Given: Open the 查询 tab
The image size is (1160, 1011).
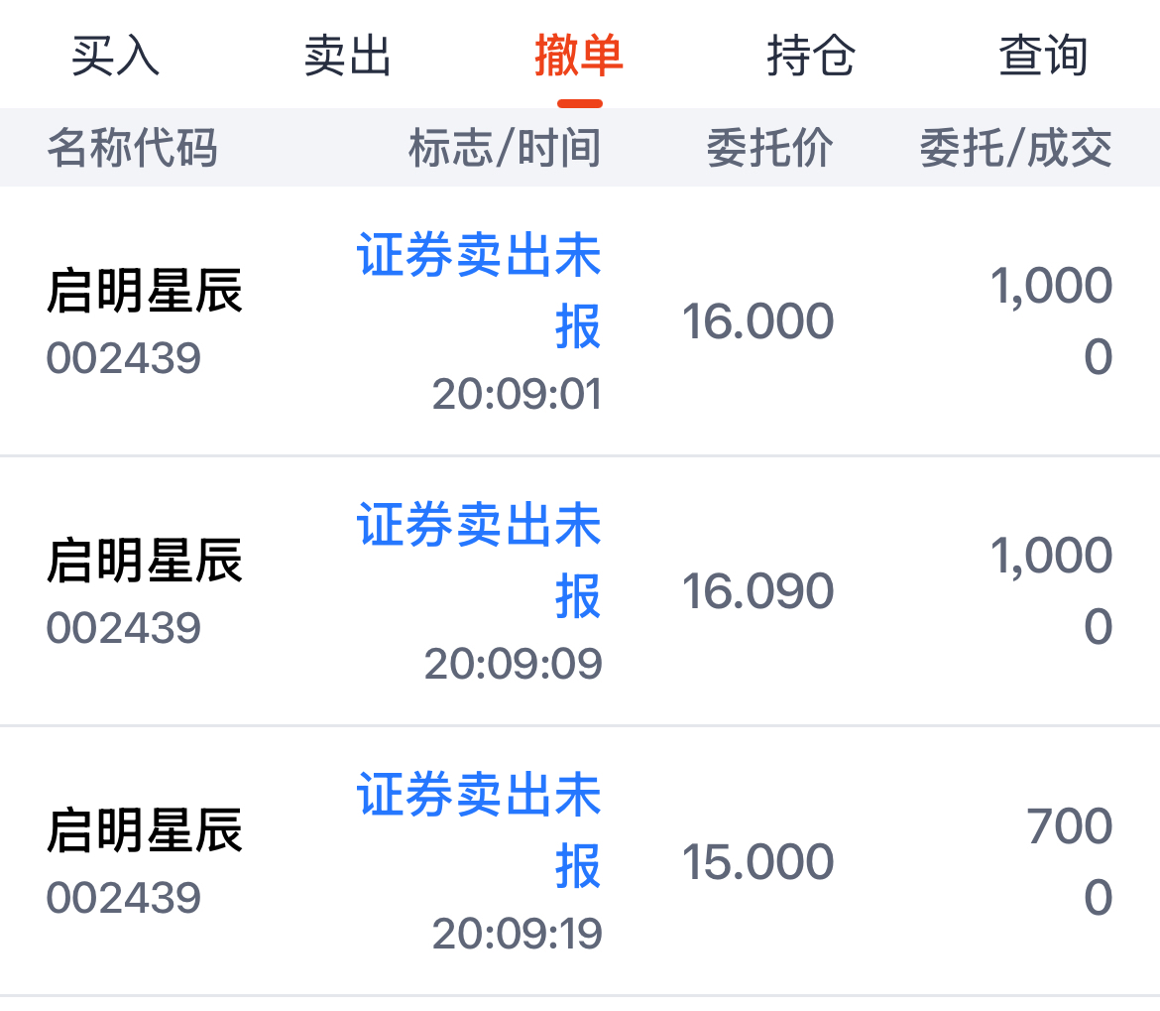Looking at the screenshot, I should pos(1043,56).
